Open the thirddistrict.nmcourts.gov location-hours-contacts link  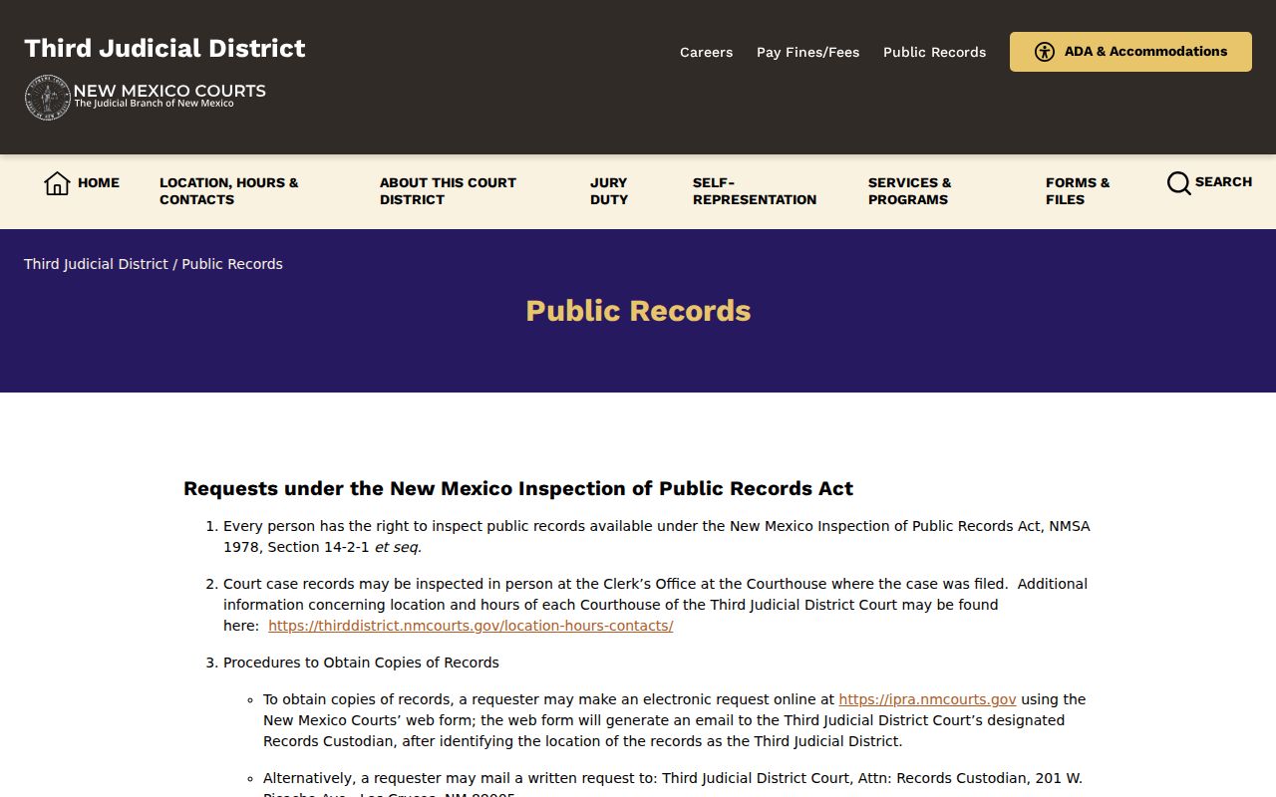point(471,626)
